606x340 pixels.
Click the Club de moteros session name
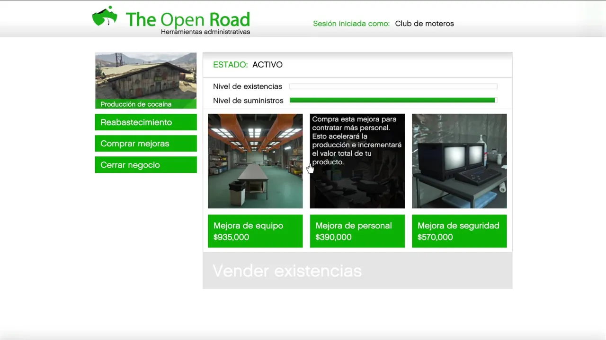tap(425, 24)
